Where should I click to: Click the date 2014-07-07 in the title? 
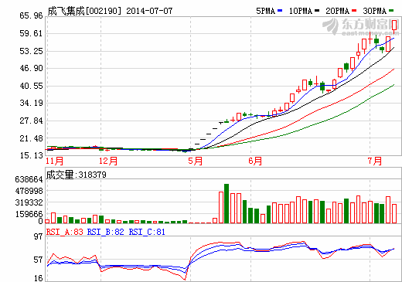149,11
